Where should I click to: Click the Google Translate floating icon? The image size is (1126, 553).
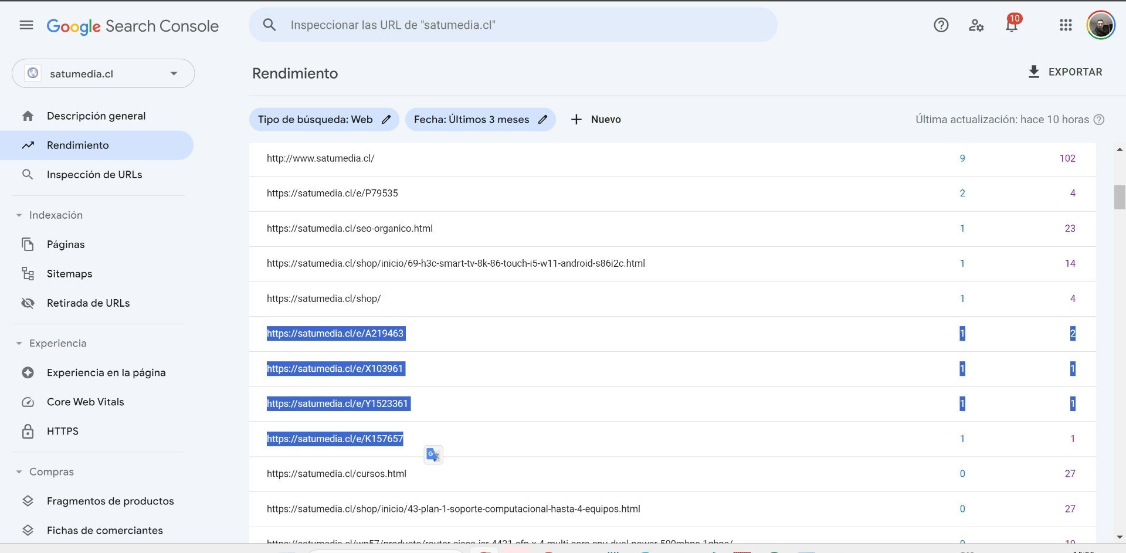click(433, 454)
